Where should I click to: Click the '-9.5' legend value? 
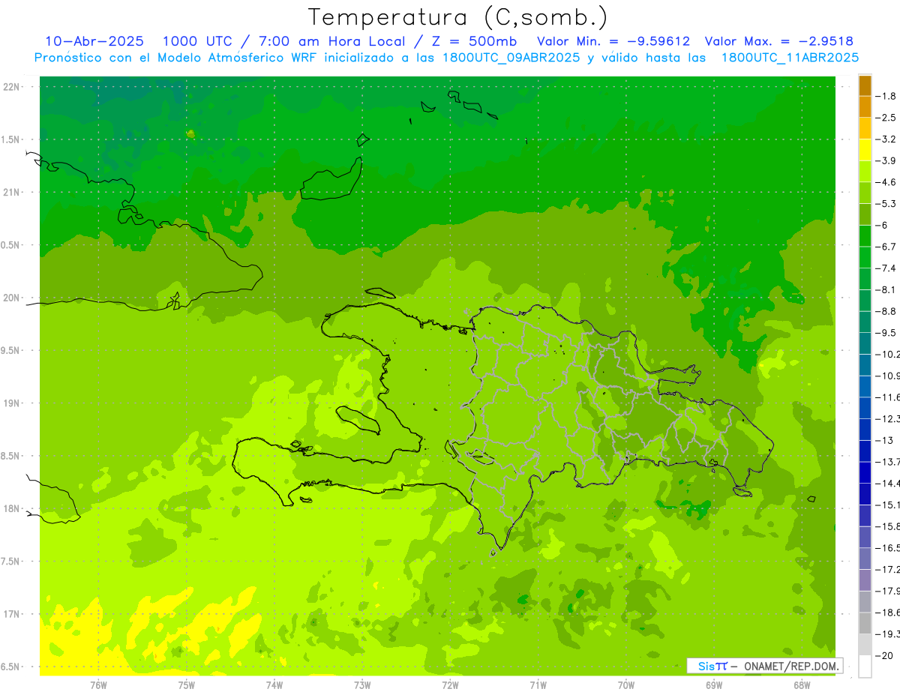tap(886, 333)
